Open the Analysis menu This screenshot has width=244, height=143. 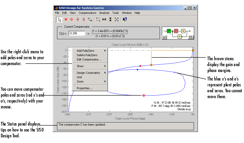104,13
